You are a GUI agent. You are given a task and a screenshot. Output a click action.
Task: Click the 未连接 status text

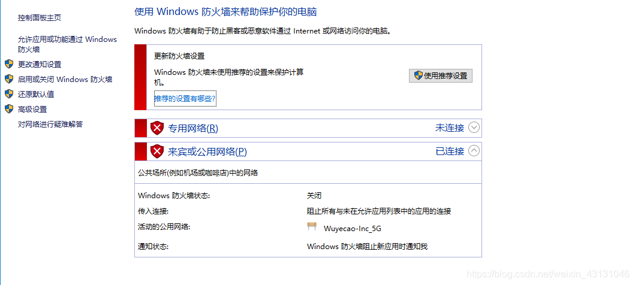[x=450, y=128]
